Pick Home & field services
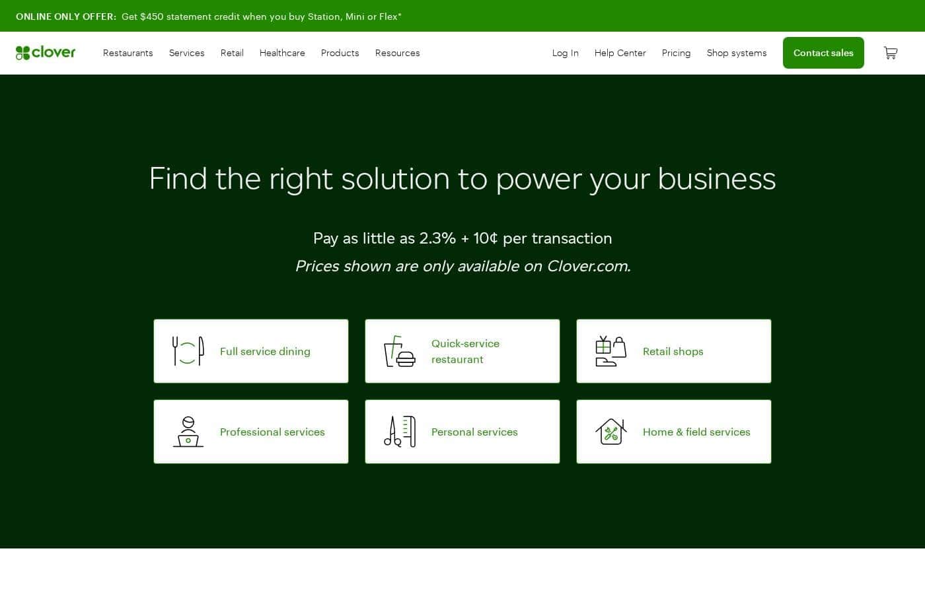This screenshot has width=925, height=594. tap(674, 432)
